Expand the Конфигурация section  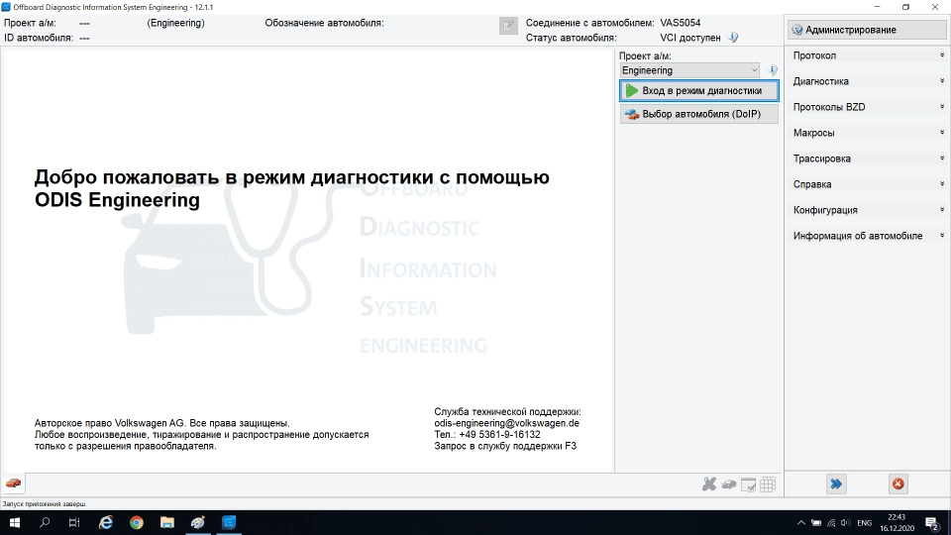pyautogui.click(x=868, y=210)
